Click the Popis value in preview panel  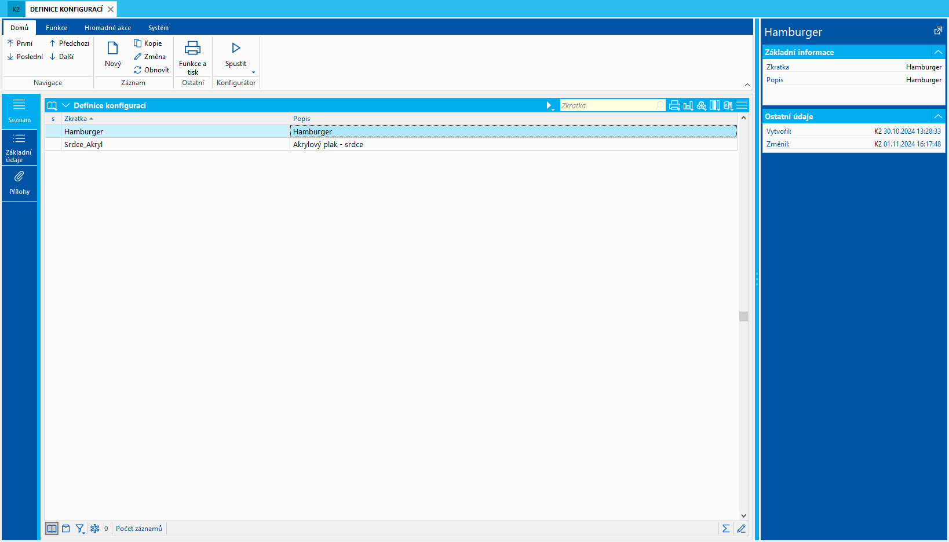pyautogui.click(x=924, y=80)
